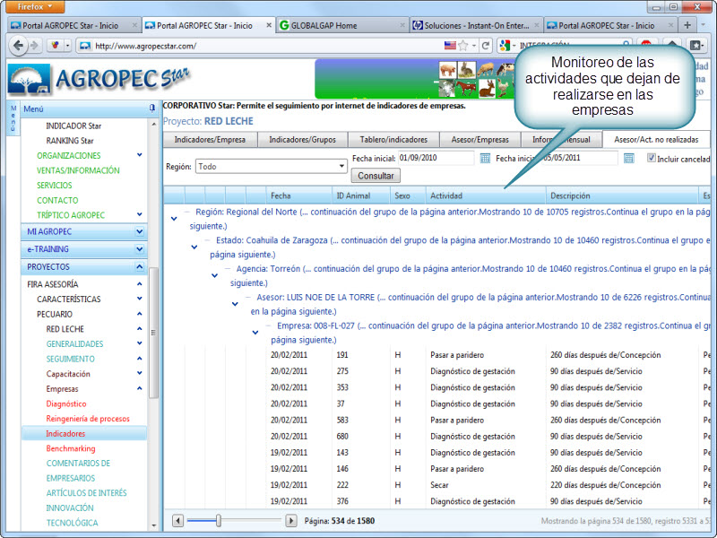This screenshot has width=717, height=538.
Task: Open the SERVICIOS link
Action: click(x=55, y=186)
